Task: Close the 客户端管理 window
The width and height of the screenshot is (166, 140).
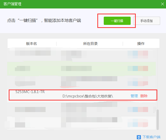Action: point(162,4)
